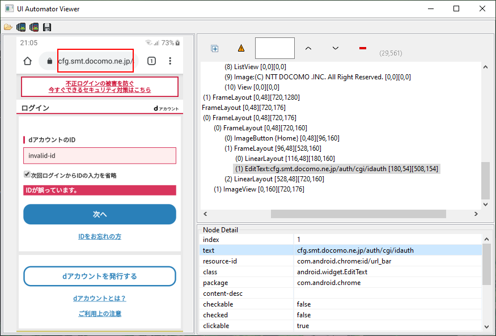Click the expand all plus icon
Viewport: 496px width, 336px height.
coord(215,48)
